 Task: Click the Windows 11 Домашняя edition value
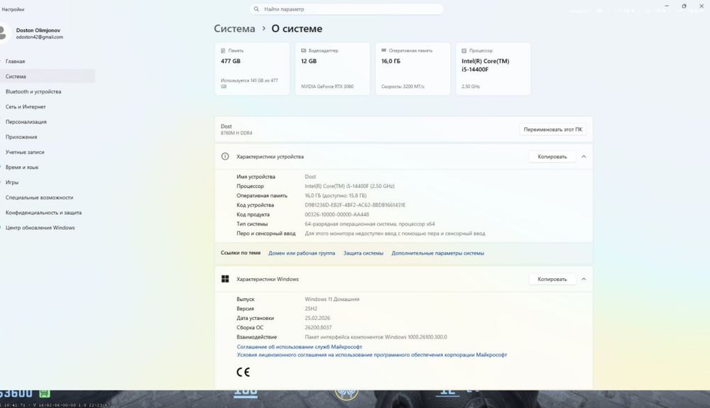332,299
